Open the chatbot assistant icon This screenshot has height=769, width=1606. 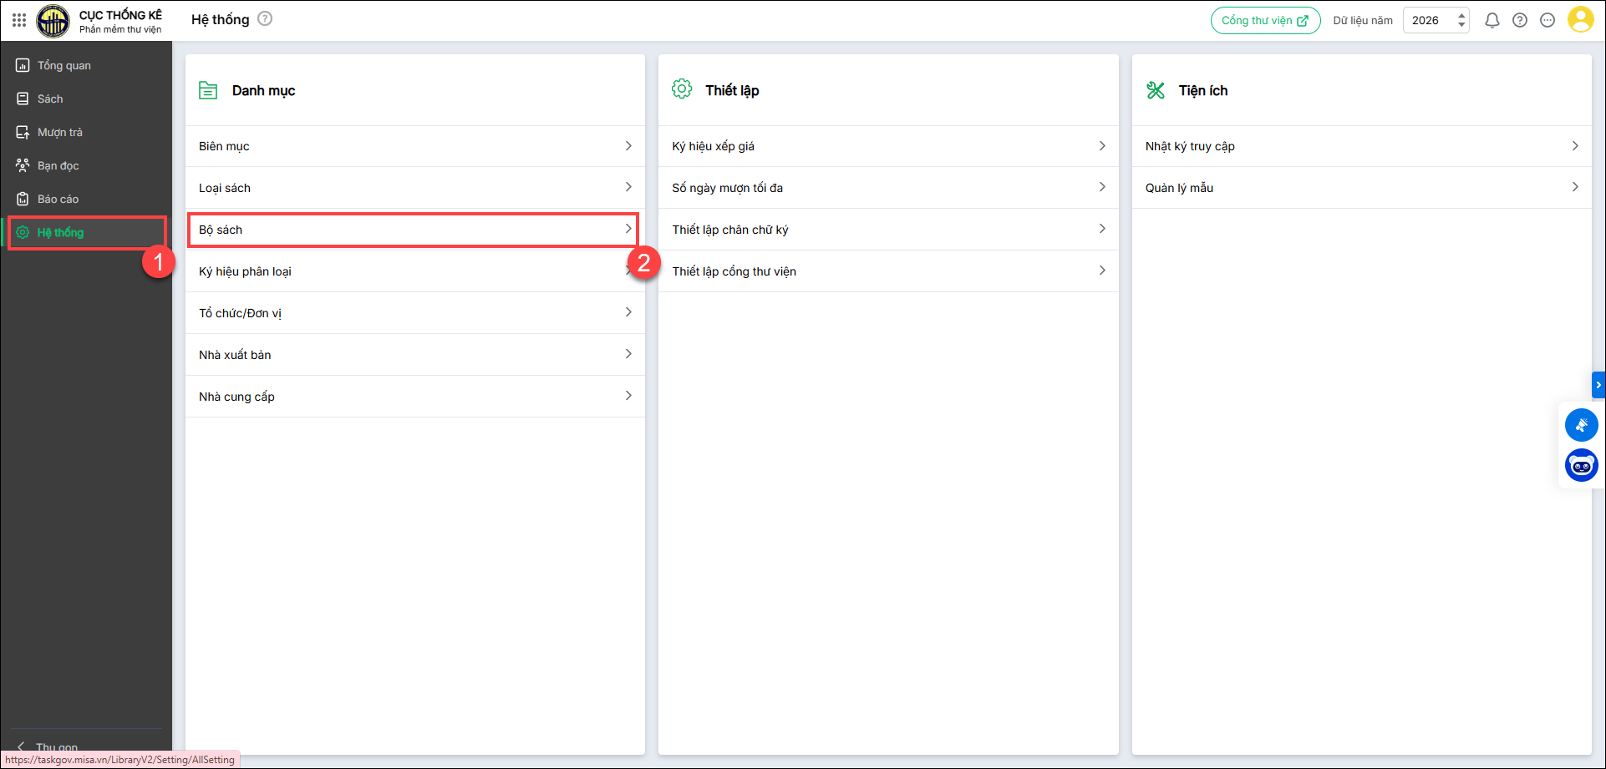tap(1581, 466)
